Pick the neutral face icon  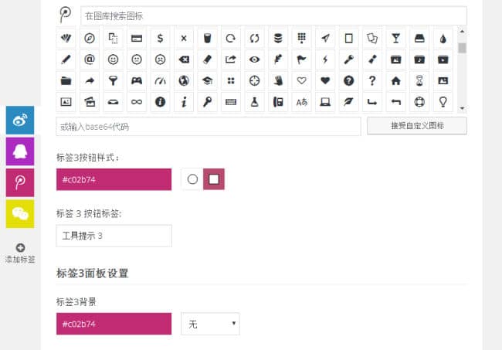[137, 59]
